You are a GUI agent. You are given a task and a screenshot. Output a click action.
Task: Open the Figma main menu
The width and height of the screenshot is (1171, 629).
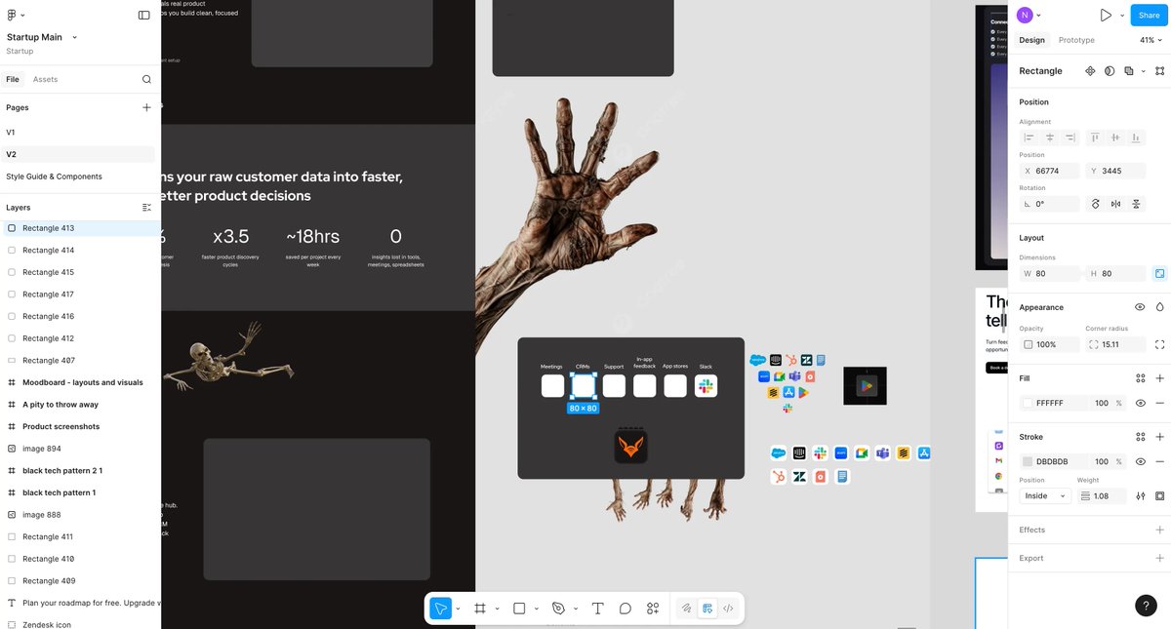tap(14, 15)
